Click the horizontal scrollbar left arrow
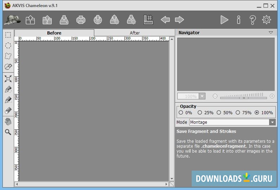Viewport: 280px width, 190px height. [x=17, y=184]
